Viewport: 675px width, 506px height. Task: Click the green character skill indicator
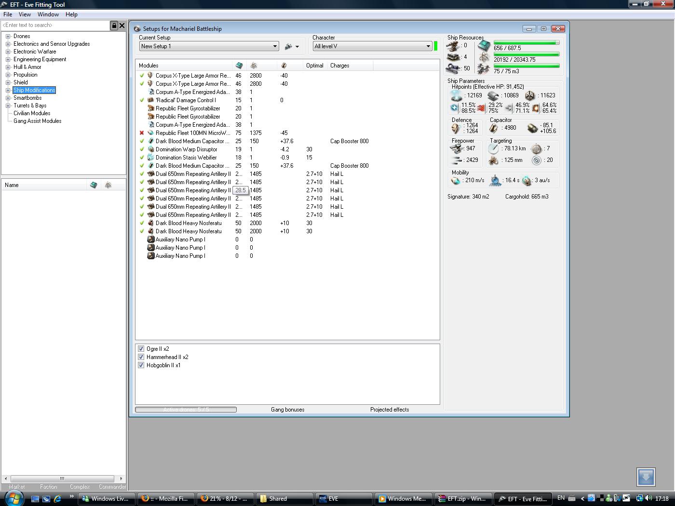click(436, 46)
